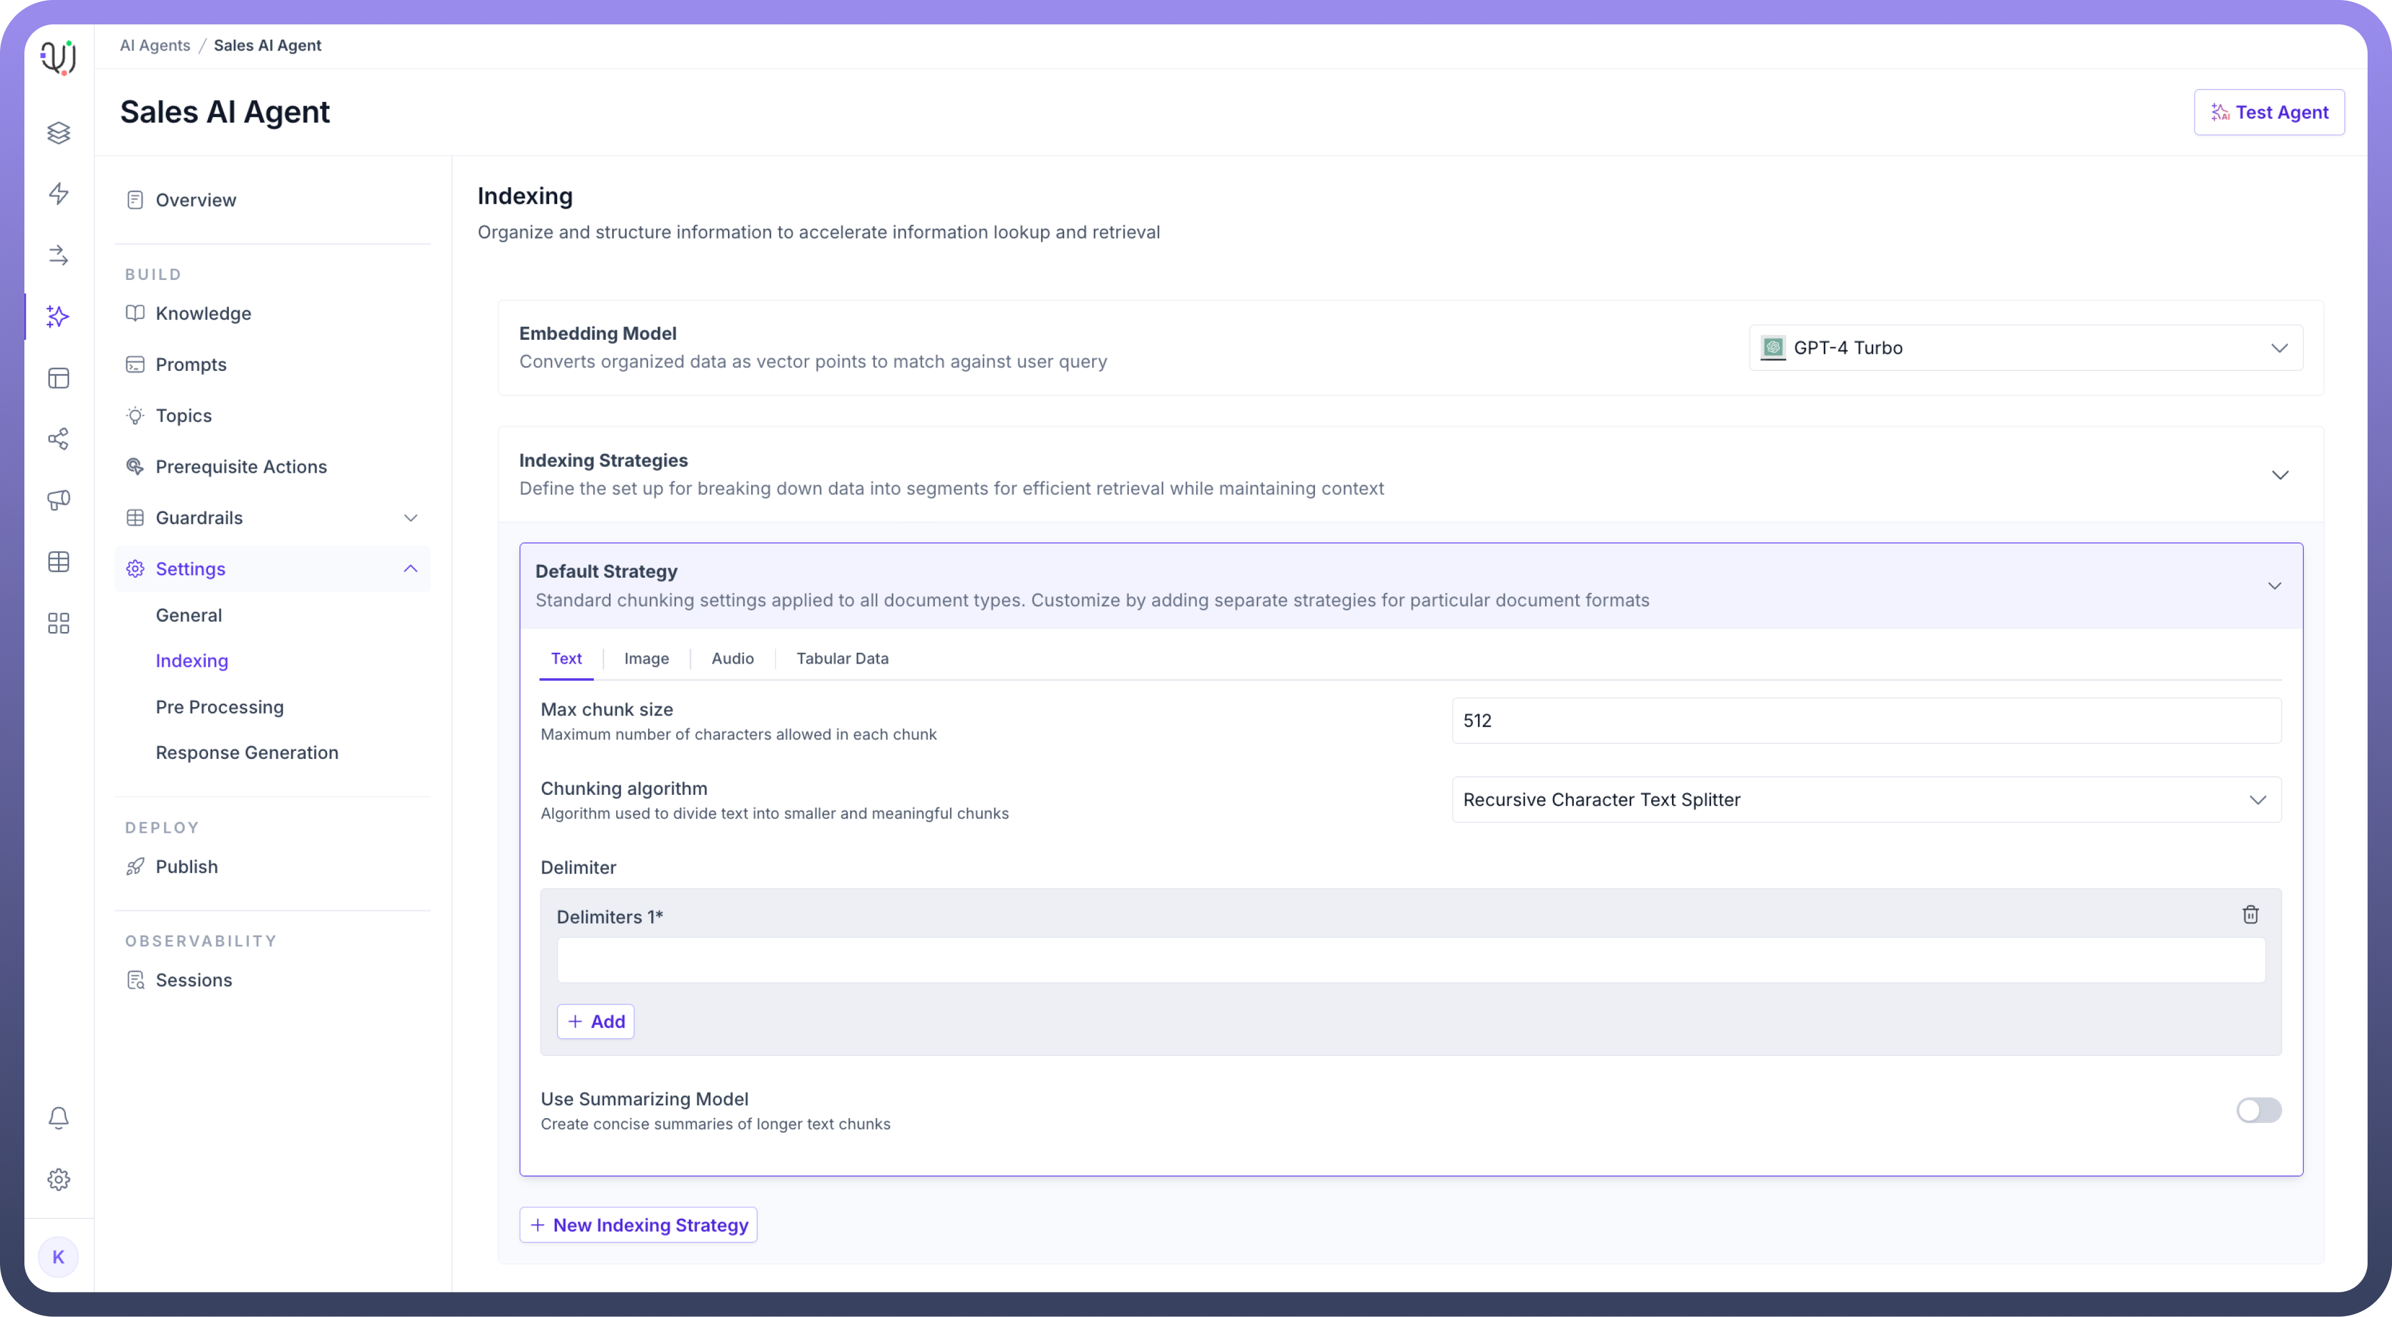Viewport: 2392px width, 1317px height.
Task: Open the Chunking algorithm dropdown
Action: coord(1865,800)
